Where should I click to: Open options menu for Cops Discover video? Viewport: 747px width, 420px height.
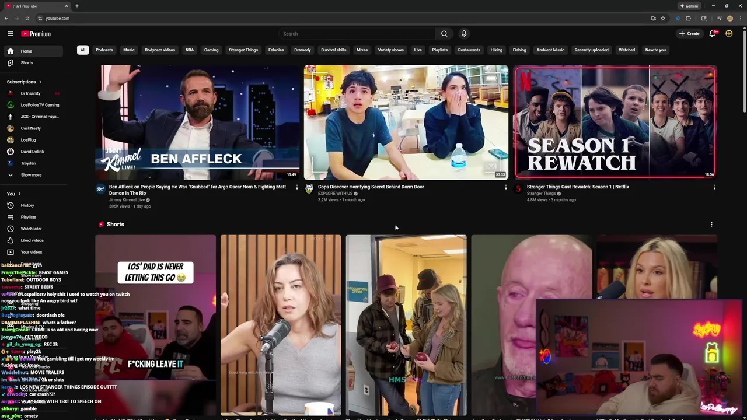pos(506,187)
